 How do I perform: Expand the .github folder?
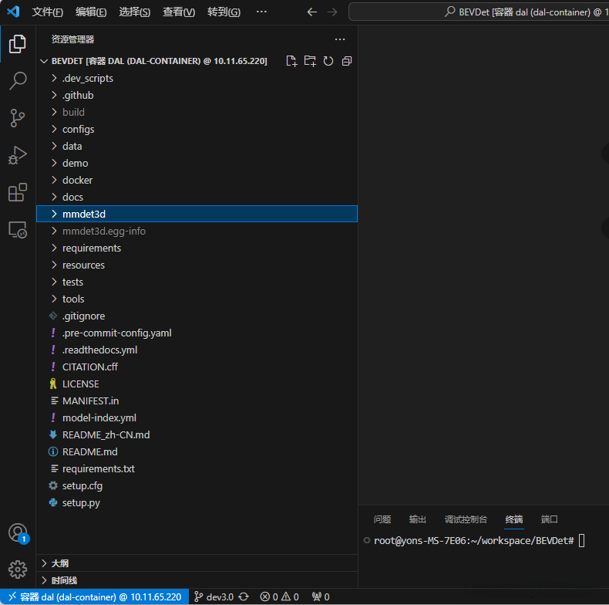197,95
